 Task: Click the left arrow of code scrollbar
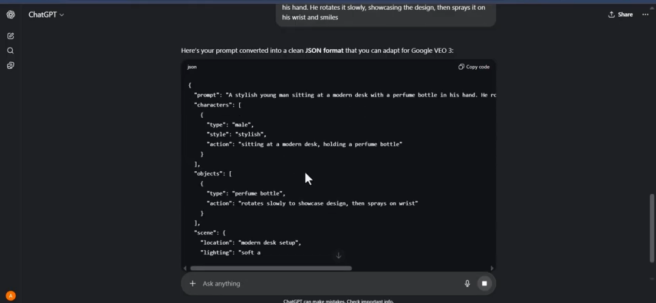pyautogui.click(x=185, y=268)
